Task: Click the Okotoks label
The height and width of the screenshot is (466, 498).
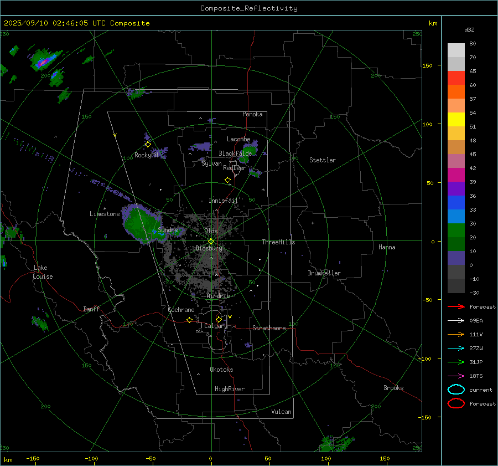Action: click(221, 370)
